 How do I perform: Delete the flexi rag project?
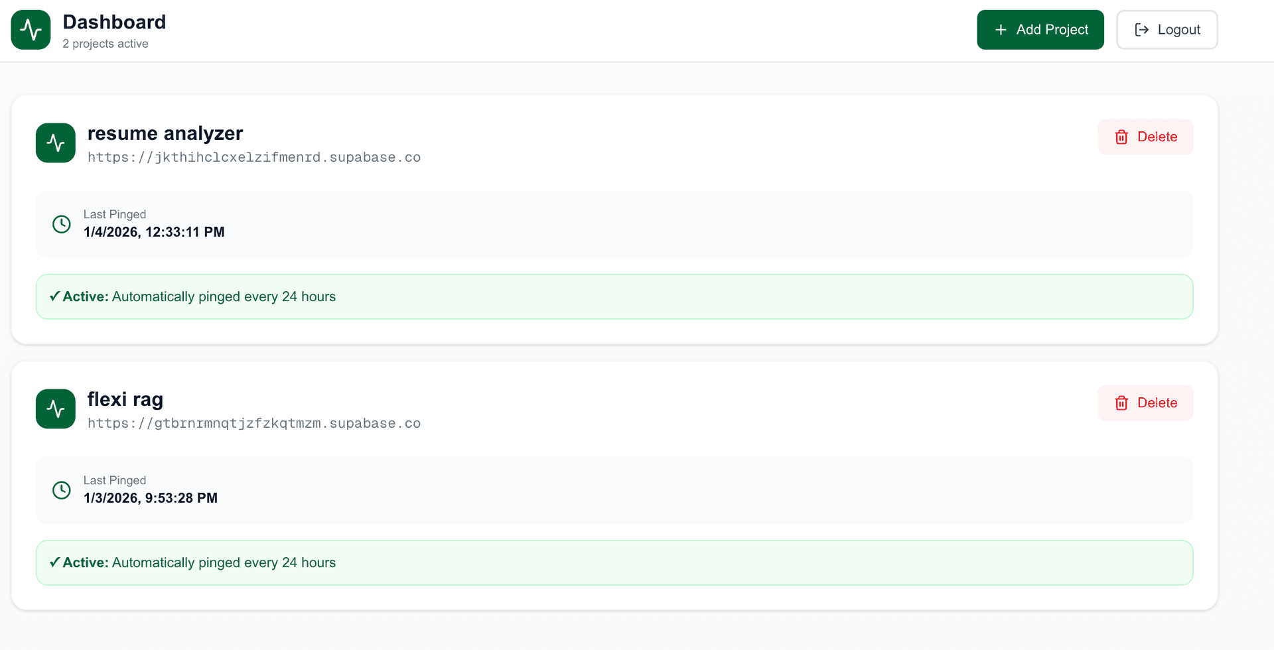(1145, 403)
